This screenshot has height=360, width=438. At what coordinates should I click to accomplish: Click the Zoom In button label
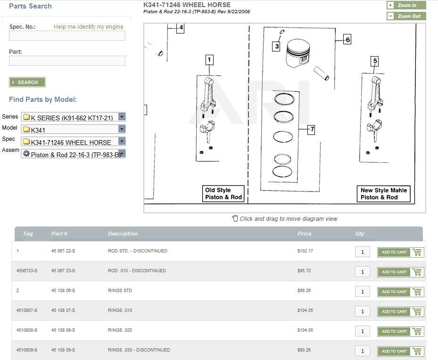point(407,5)
